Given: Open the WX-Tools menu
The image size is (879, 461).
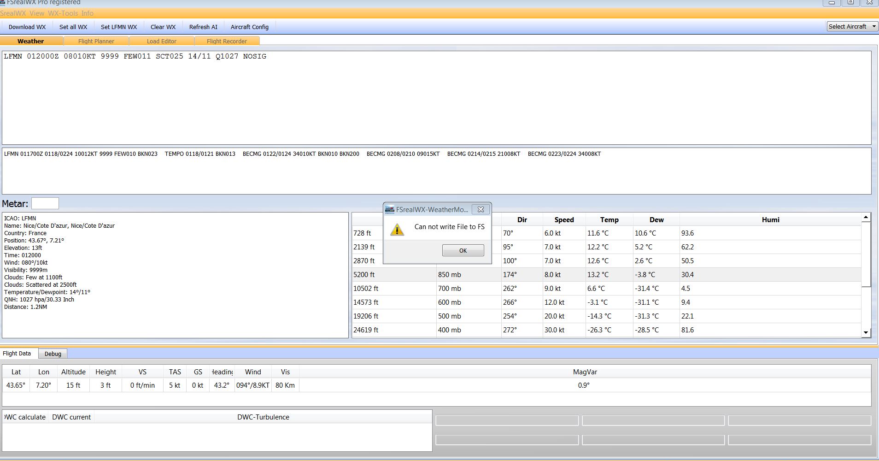Looking at the screenshot, I should pyautogui.click(x=63, y=13).
